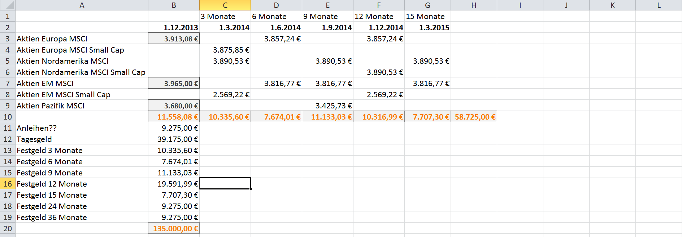Select 3.816,77 € in column G

pyautogui.click(x=427, y=83)
